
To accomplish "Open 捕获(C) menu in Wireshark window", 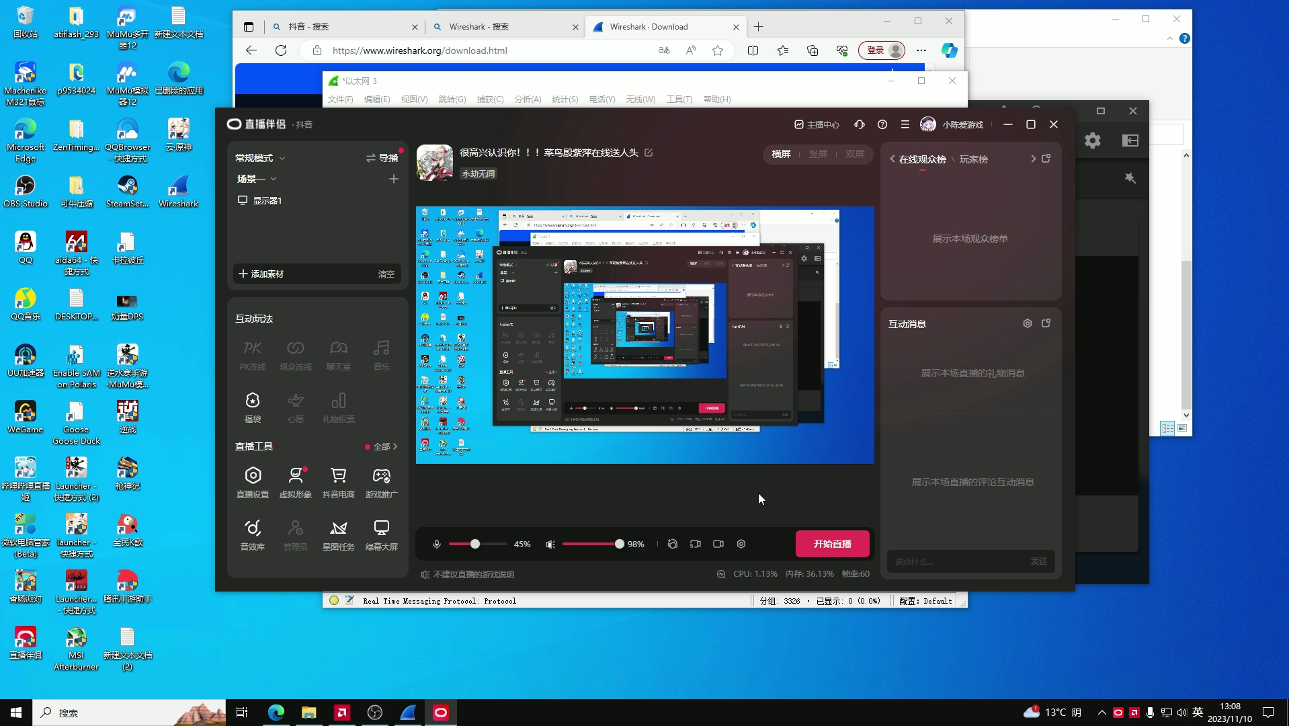I will [x=490, y=99].
